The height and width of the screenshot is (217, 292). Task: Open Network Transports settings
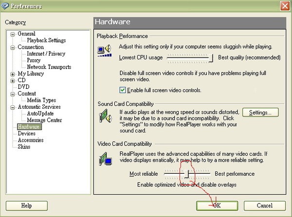click(x=49, y=67)
